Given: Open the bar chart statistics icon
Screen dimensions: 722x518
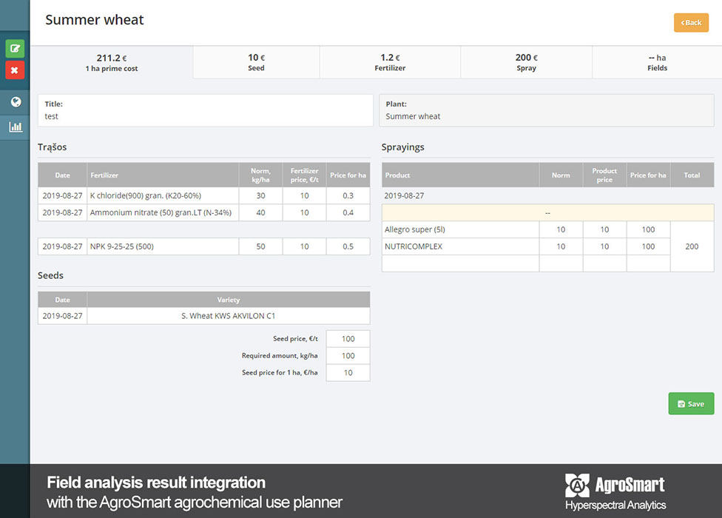Looking at the screenshot, I should pos(16,127).
